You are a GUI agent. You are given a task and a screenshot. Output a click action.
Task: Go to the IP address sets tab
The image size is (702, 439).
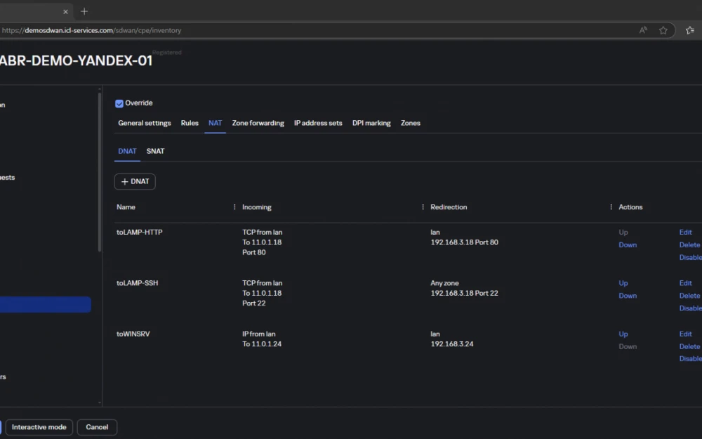coord(318,123)
